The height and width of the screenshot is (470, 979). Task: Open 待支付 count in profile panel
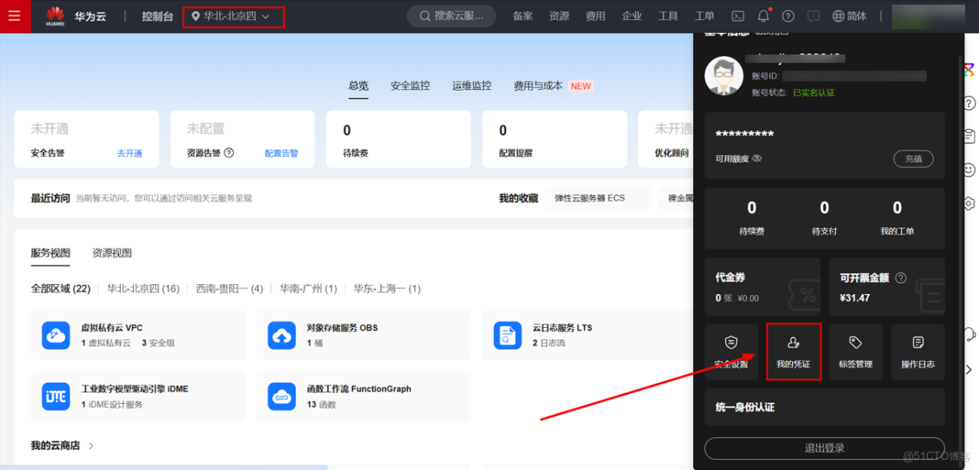[824, 217]
